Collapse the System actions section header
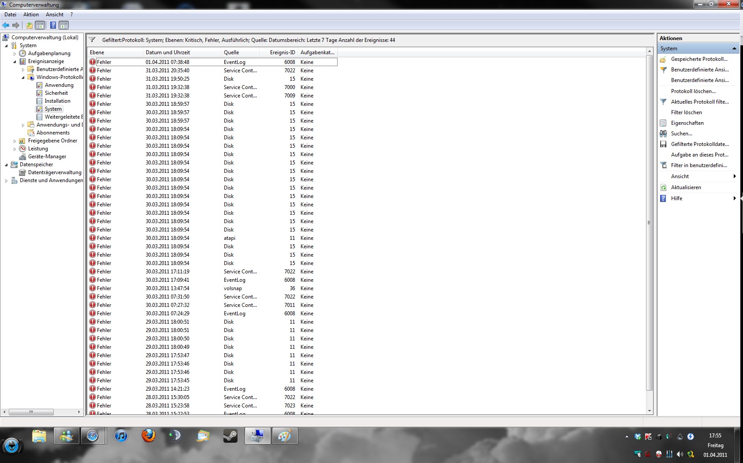The image size is (743, 463). 734,49
